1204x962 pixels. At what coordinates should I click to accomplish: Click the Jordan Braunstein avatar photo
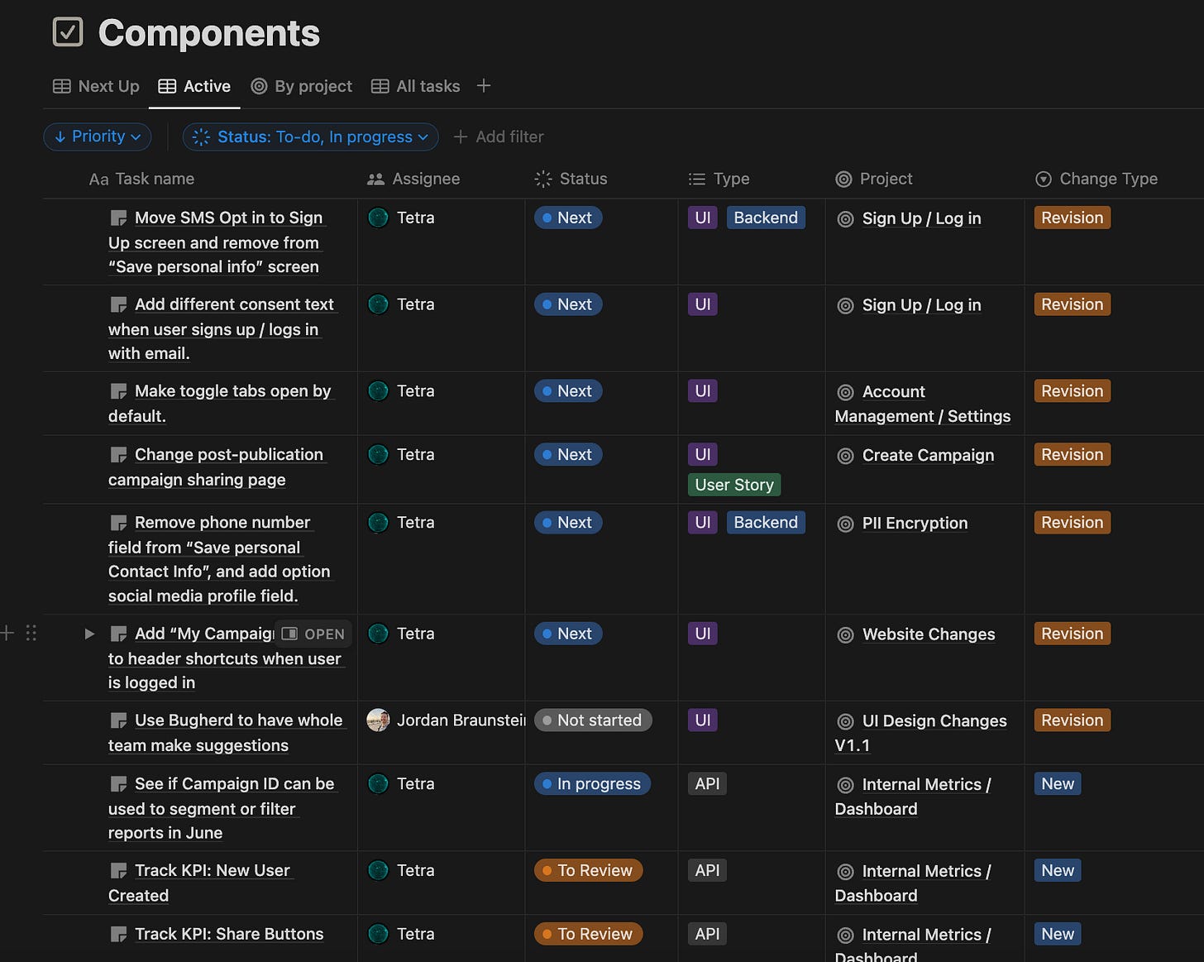(x=378, y=720)
